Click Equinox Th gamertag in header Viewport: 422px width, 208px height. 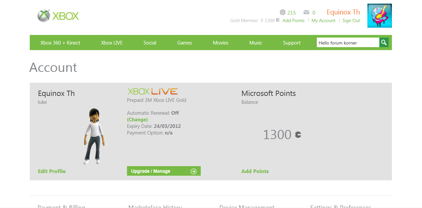click(343, 12)
